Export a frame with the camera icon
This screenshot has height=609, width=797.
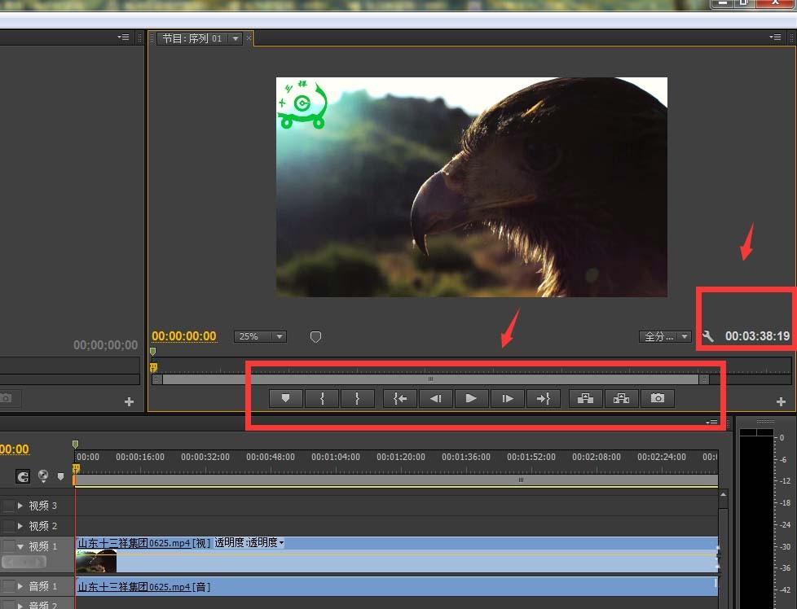(x=658, y=398)
